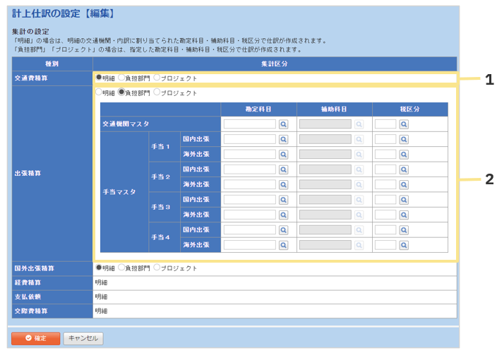Viewport: 497px width, 353px height.
Task: Click 税区分 search icon for 手当4 国内出張
Action: [404, 230]
